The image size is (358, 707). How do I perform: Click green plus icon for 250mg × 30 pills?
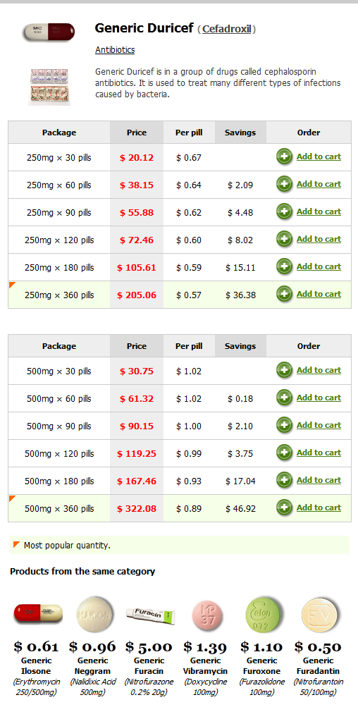coord(284,157)
